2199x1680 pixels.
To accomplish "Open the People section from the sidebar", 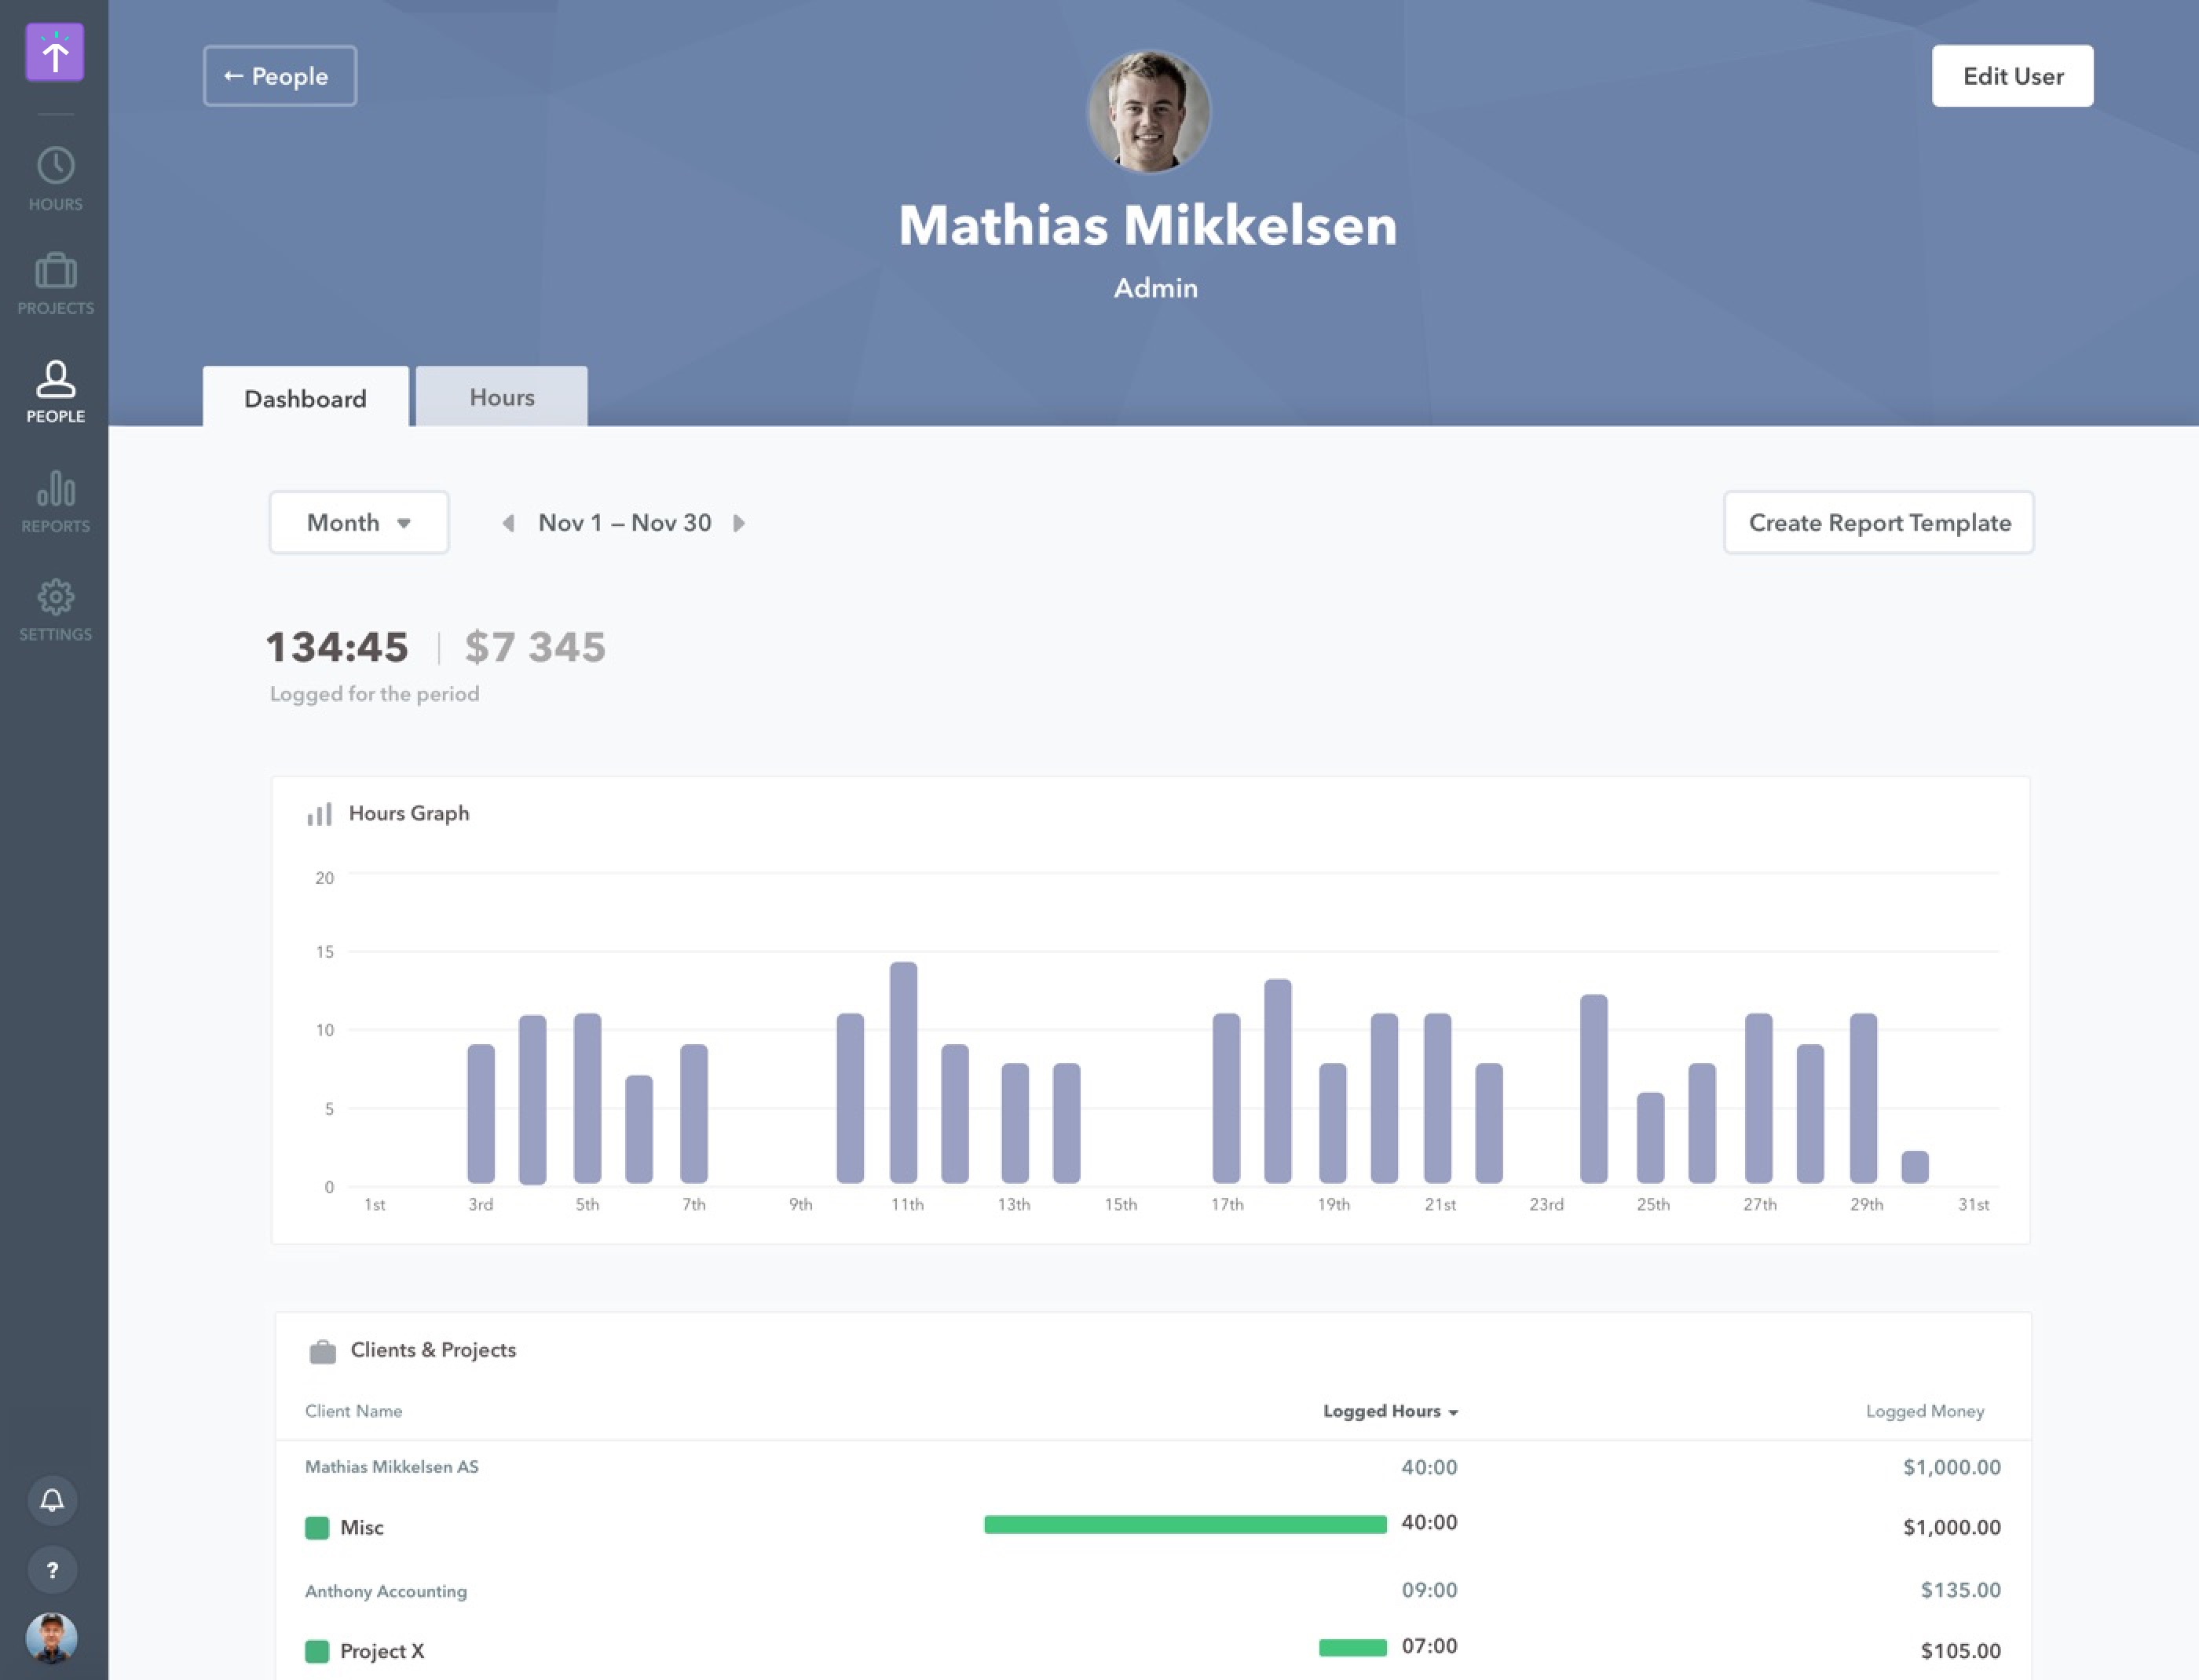I will pyautogui.click(x=54, y=392).
